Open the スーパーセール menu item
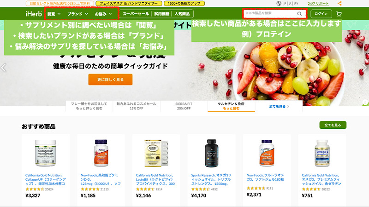This screenshot has width=369, height=207. [136, 14]
